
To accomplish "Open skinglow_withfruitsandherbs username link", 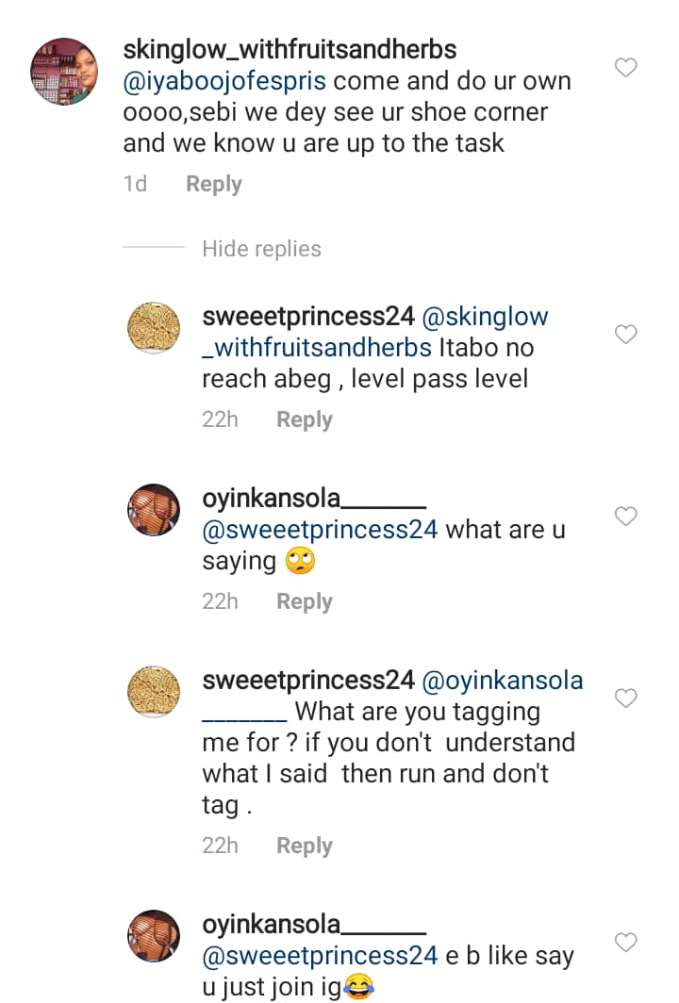I will click(290, 51).
